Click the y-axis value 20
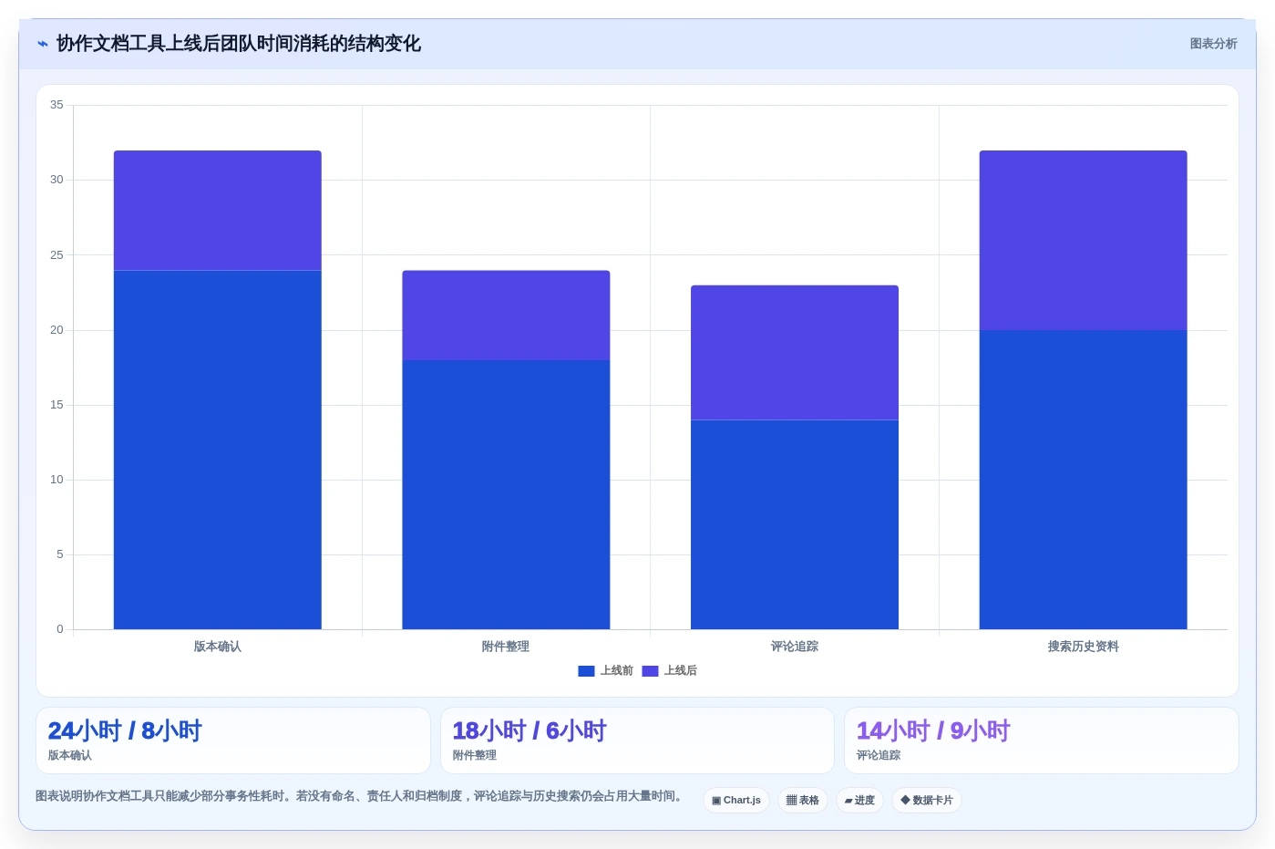This screenshot has width=1275, height=849. [x=57, y=330]
